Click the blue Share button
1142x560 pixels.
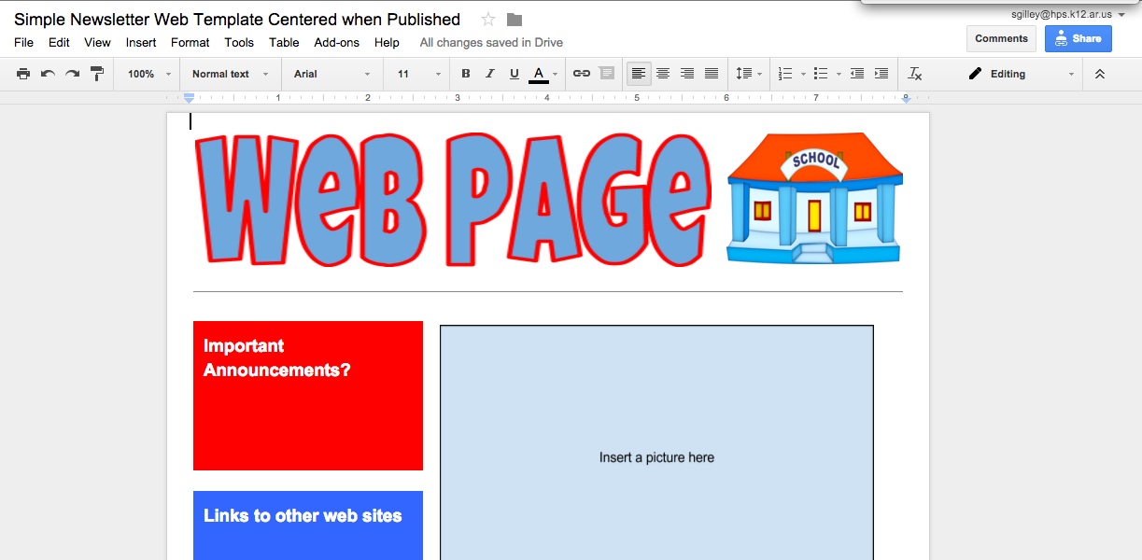click(1079, 38)
